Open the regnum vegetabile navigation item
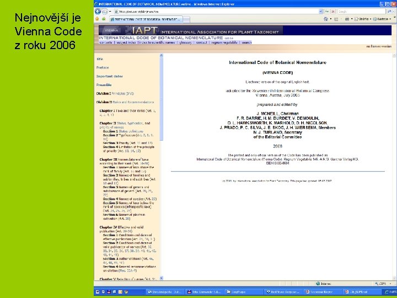 coord(224,42)
